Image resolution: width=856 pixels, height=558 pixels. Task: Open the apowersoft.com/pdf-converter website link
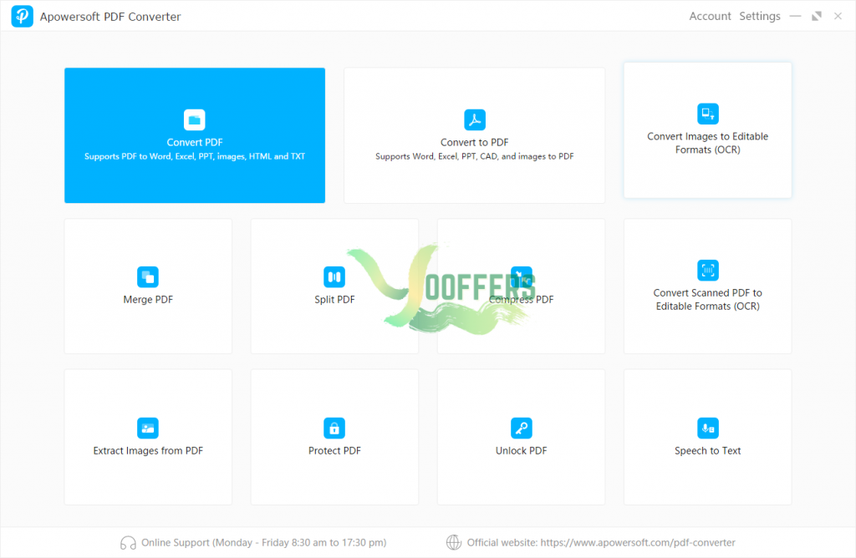pos(638,543)
